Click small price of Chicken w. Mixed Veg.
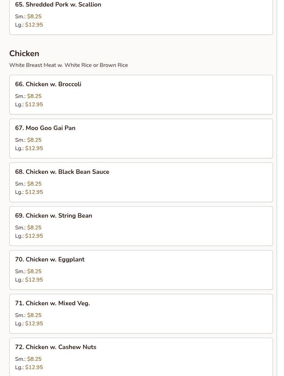The image size is (284, 376). click(34, 315)
